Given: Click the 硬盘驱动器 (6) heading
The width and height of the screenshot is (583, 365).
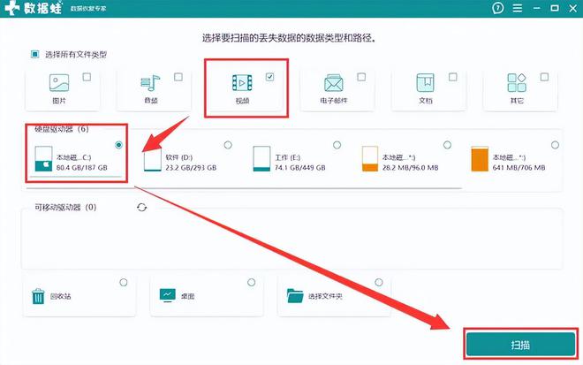Looking at the screenshot, I should tap(62, 129).
